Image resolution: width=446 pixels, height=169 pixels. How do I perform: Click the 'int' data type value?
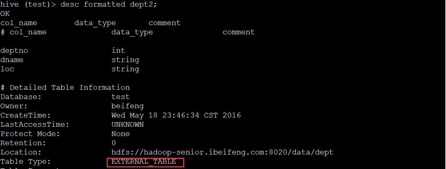[x=118, y=51]
